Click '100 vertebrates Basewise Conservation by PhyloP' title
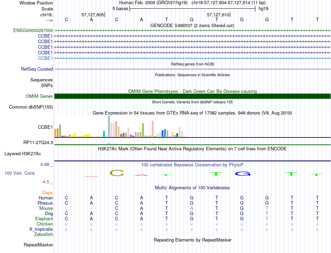This screenshot has width=331, height=253. click(x=192, y=165)
